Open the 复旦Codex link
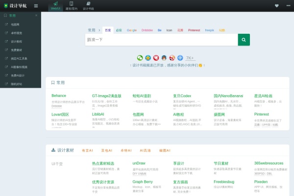The height and width of the screenshot is (196, 294). coord(182,96)
